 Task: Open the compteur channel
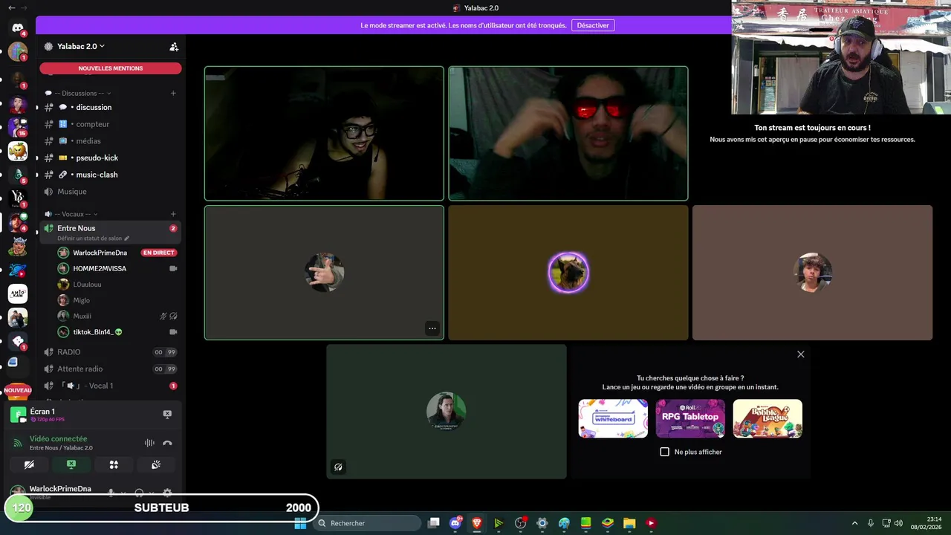111,124
